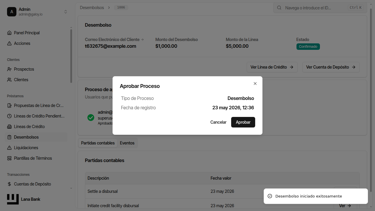Screen dimensions: 375x211
Task: Select the Partidas contables tab
Action: [98, 143]
